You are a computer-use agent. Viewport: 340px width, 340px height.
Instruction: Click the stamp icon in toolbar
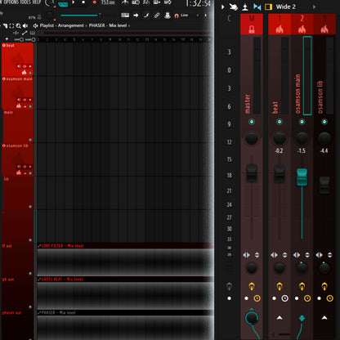pos(168,16)
